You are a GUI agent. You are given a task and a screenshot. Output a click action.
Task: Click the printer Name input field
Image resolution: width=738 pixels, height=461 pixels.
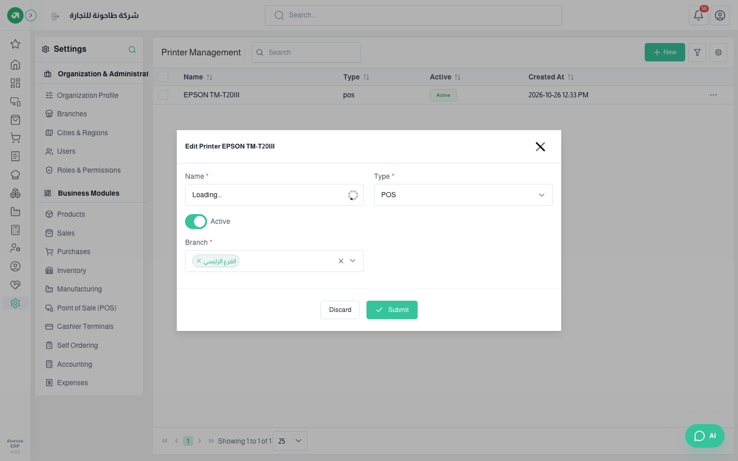pos(274,195)
